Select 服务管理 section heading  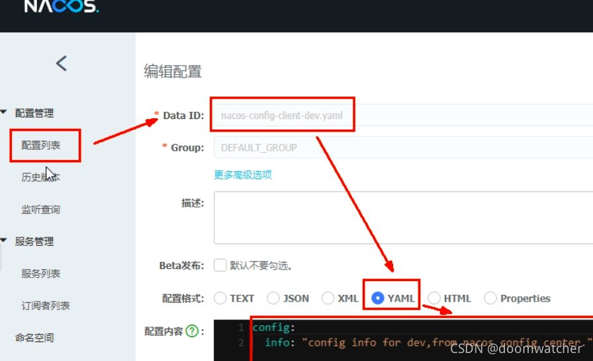pyautogui.click(x=34, y=241)
